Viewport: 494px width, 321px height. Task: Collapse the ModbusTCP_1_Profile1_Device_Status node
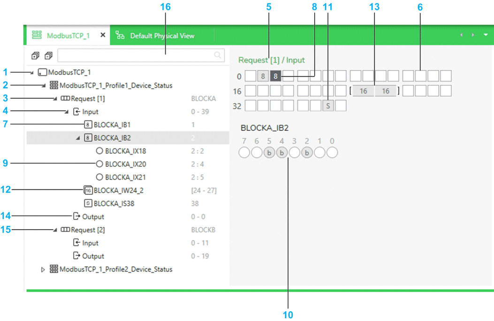pos(44,86)
